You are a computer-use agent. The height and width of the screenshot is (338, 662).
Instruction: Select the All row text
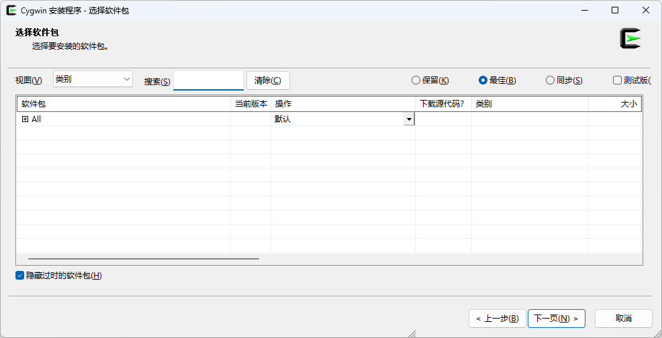[x=36, y=119]
